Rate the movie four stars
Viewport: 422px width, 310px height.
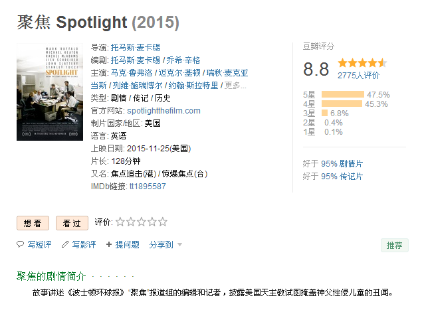pyautogui.click(x=152, y=222)
